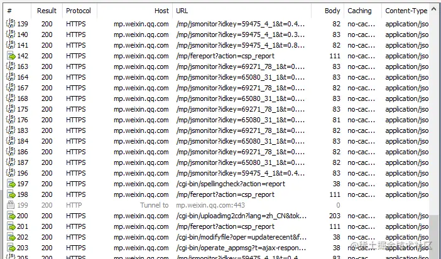The width and height of the screenshot is (441, 259).
Task: Click the result 200 cell of session 187
Action: point(47,162)
